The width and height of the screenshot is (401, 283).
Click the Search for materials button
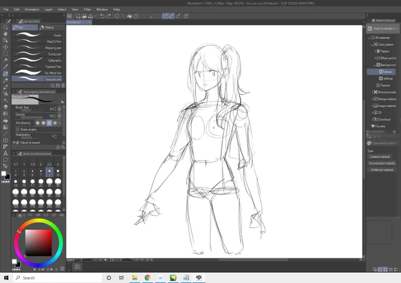click(382, 29)
